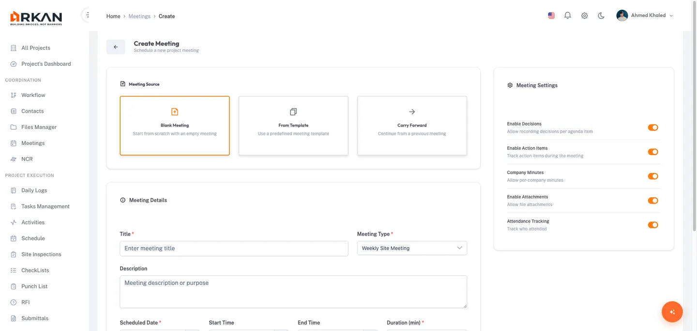697x331 pixels.
Task: Click the back arrow near Create Meeting
Action: point(116,47)
